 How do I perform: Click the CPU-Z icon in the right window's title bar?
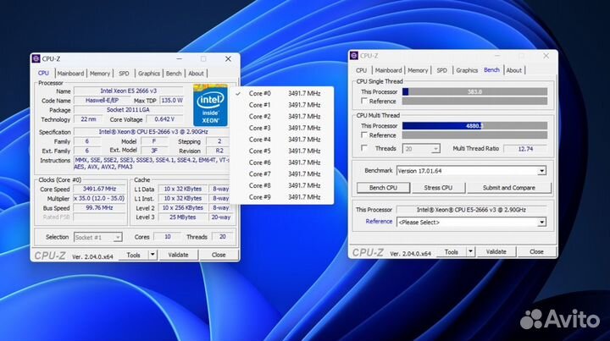[x=354, y=56]
